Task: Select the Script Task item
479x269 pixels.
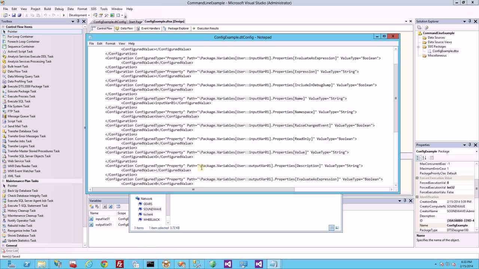Action: tap(41, 121)
